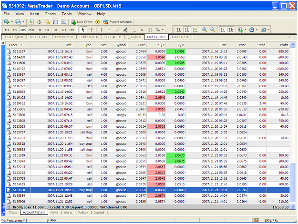
Task: Click the Expert Advisors button
Action: [x=117, y=22]
